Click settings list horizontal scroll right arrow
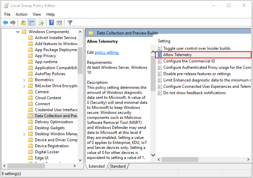253x178 pixels. pyautogui.click(x=248, y=159)
